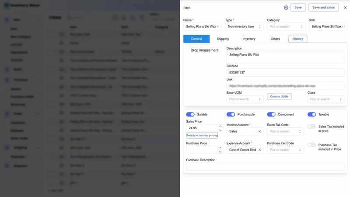Viewport: 350px width, 197px height.
Task: Focus the Purchase Description field
Action: pyautogui.click(x=265, y=167)
